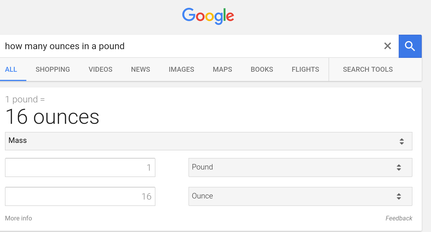The image size is (431, 232).
Task: Click the Ounce selector up-down arrows
Action: pos(399,196)
